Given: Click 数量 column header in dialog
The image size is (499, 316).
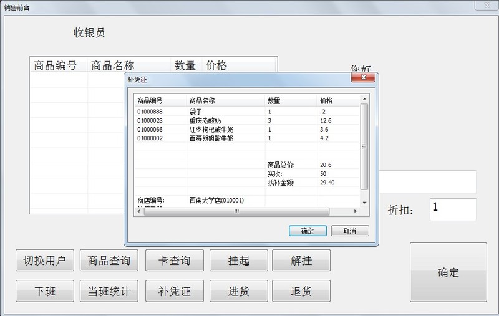Looking at the screenshot, I should tap(291, 101).
